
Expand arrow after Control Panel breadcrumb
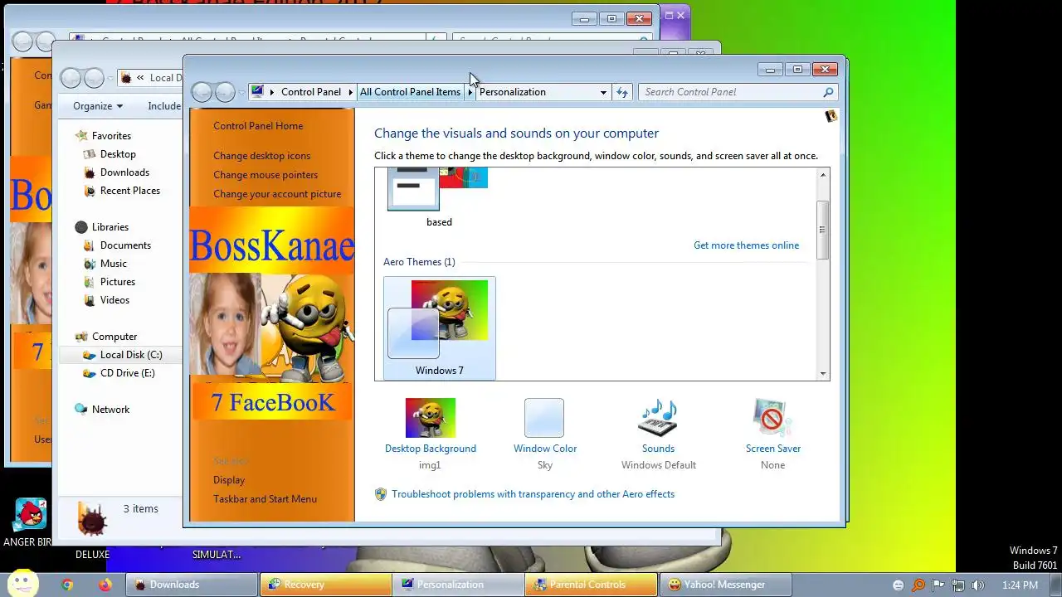(351, 92)
